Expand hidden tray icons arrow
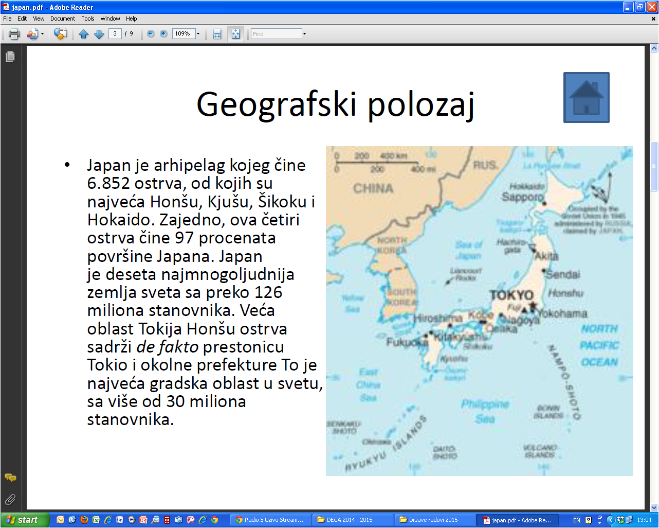659x528 pixels. point(611,520)
